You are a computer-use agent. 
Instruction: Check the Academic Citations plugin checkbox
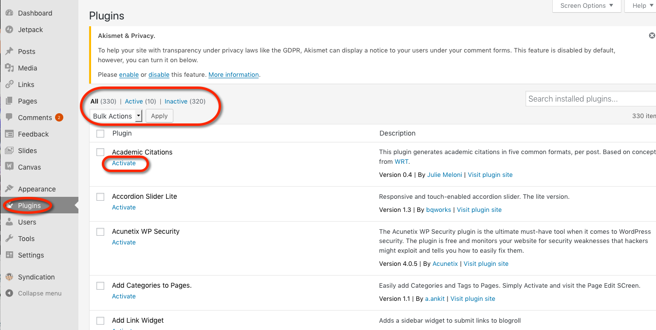100,152
